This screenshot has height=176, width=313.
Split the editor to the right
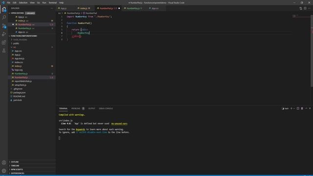[x=305, y=8]
